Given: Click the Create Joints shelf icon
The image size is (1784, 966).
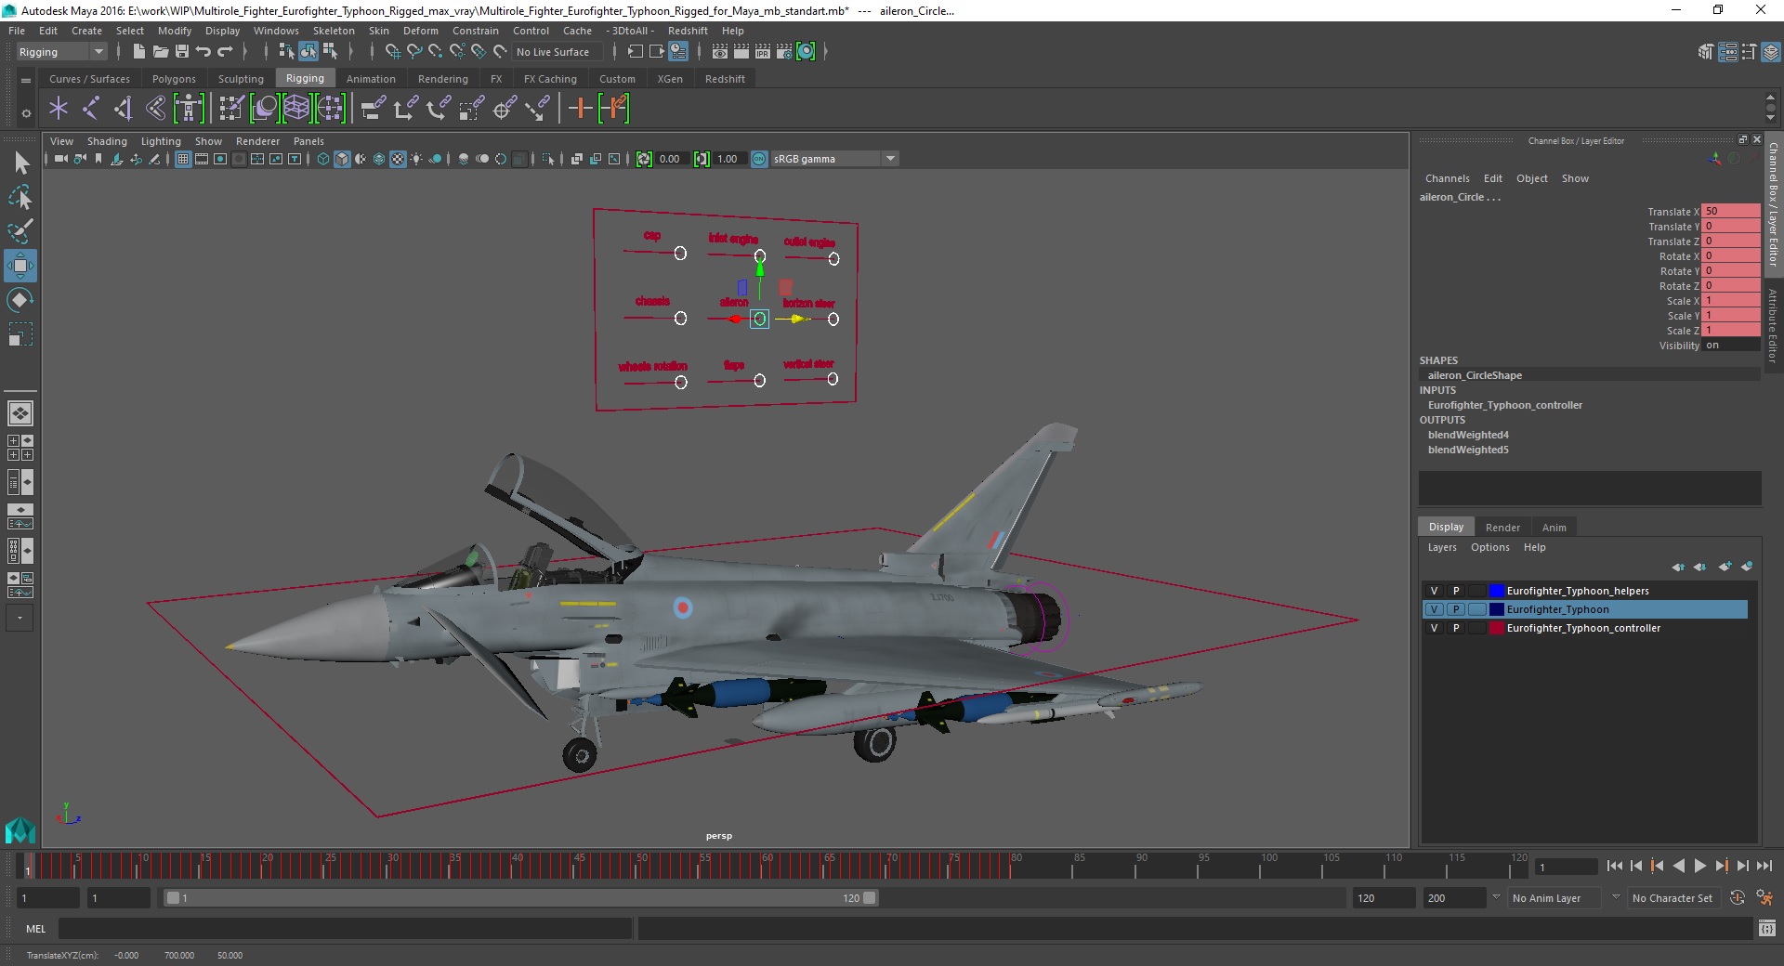Looking at the screenshot, I should [91, 109].
